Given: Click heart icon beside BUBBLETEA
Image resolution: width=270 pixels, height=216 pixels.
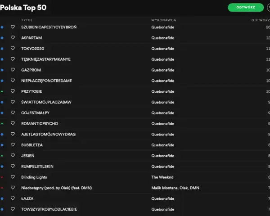Looking at the screenshot, I should (x=13, y=145).
